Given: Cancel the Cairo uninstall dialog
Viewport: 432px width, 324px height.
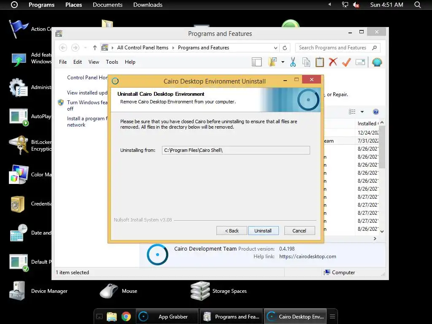Looking at the screenshot, I should click(x=299, y=231).
